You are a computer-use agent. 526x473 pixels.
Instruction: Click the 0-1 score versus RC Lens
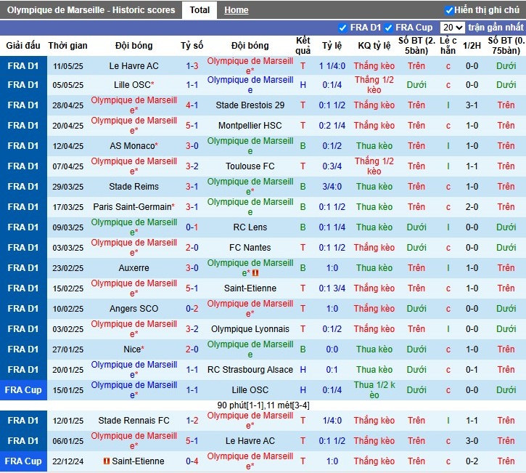192,227
